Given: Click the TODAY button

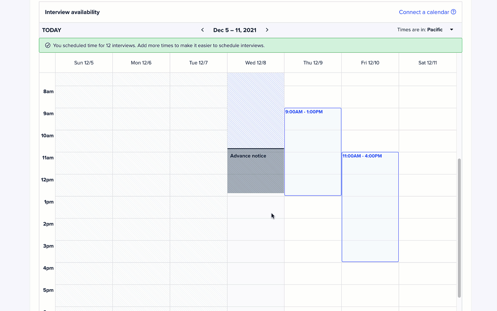Looking at the screenshot, I should (x=52, y=30).
